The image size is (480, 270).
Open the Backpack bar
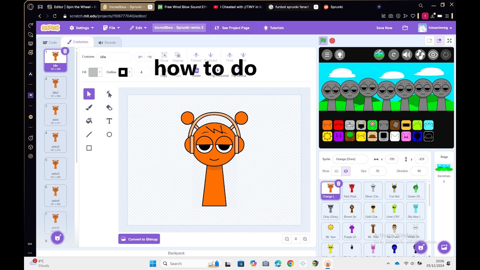176,253
